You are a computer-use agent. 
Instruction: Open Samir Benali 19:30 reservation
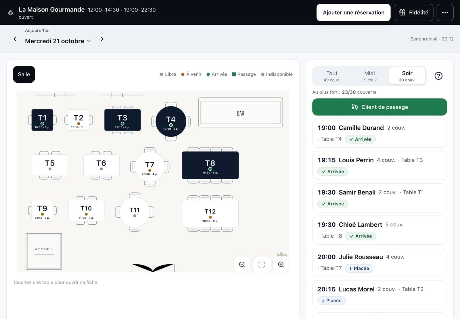pos(379,198)
